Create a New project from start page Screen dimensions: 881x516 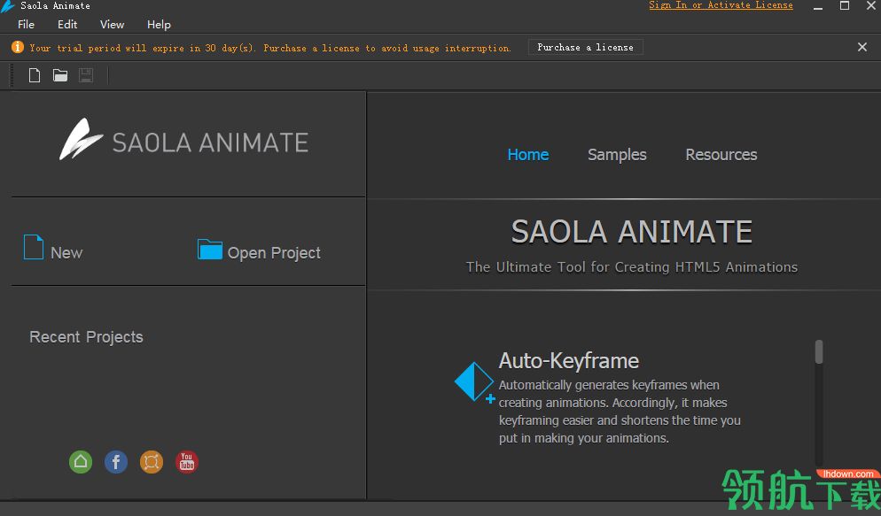(53, 248)
